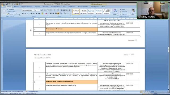Save the document from Quick Access toolbar
The height and width of the screenshot is (95, 170).
[7, 4]
